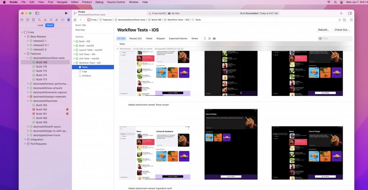This screenshot has width=368, height=190.
Task: Open the Breakpoint navigator icon
Action: click(x=63, y=20)
